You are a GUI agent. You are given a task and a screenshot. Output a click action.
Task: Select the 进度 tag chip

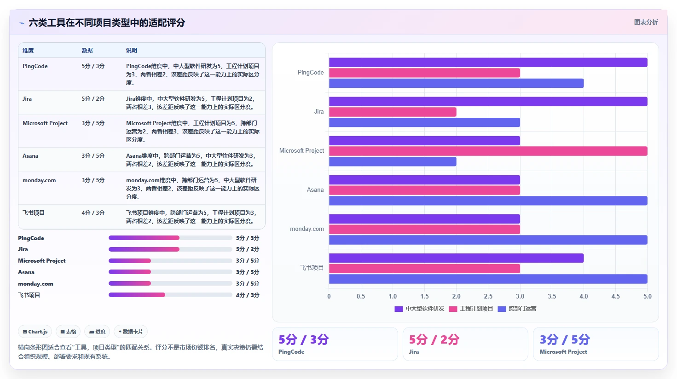coord(97,332)
